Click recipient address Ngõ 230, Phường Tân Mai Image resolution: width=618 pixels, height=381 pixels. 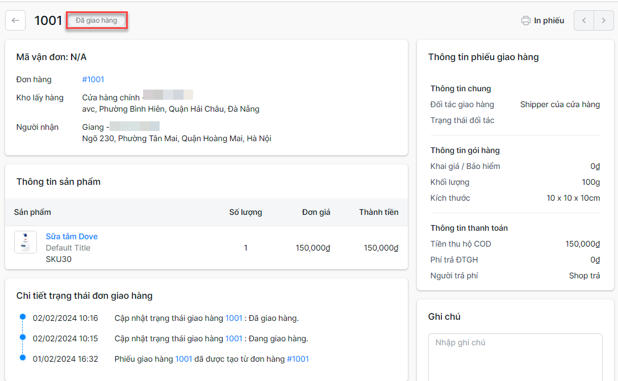(177, 138)
